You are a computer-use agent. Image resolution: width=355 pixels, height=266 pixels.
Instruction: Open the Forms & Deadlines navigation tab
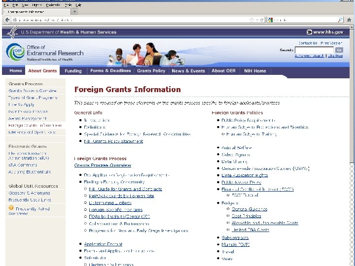110,71
